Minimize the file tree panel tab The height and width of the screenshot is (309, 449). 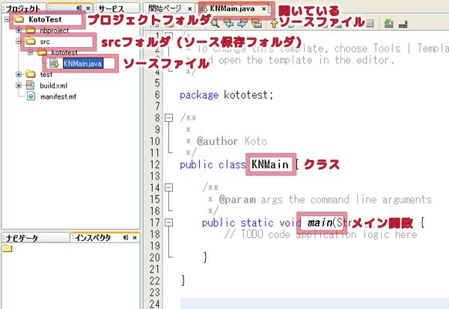[x=79, y=8]
